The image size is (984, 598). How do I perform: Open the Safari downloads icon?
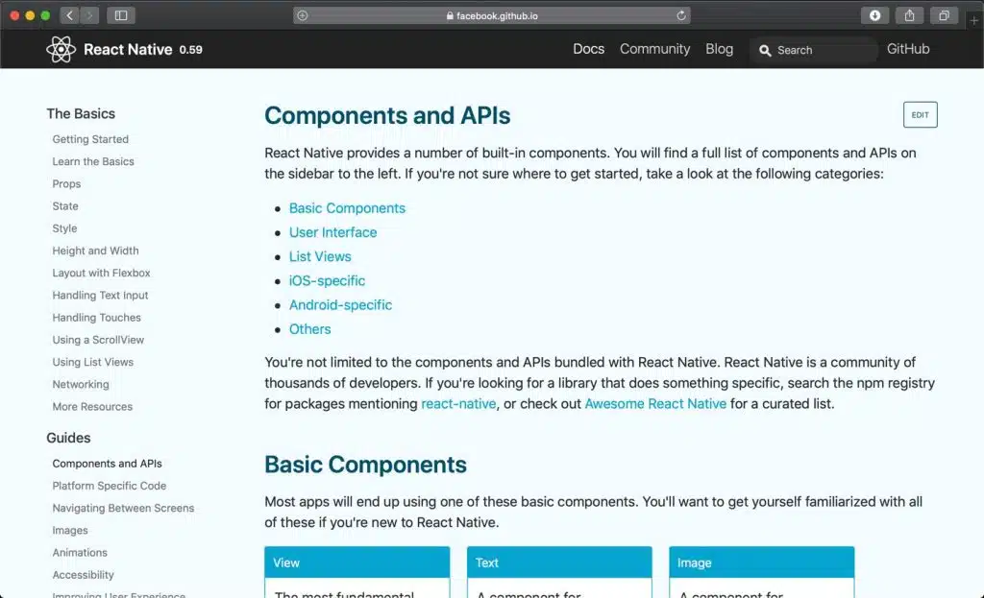874,15
